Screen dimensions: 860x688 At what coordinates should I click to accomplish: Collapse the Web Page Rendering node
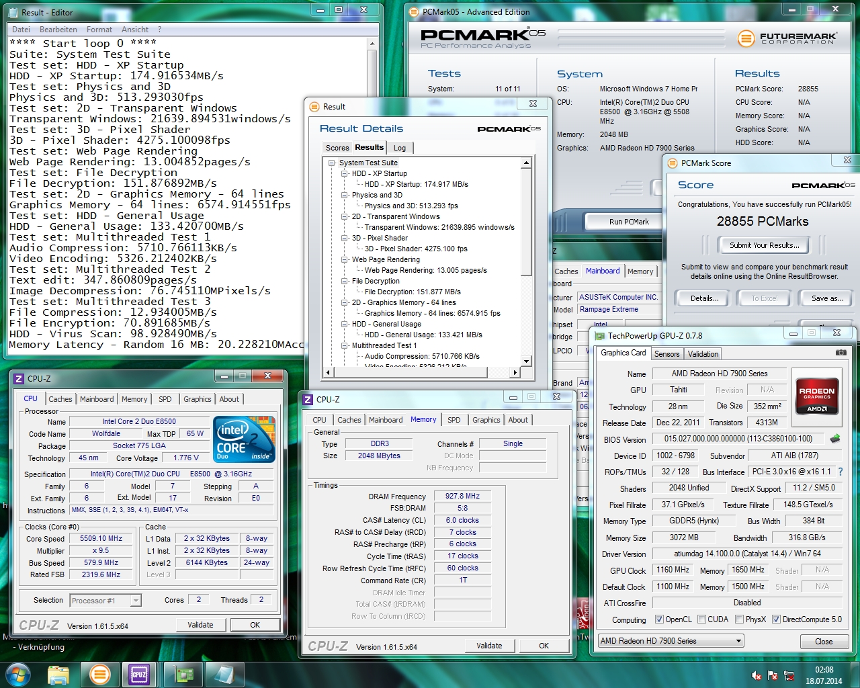click(344, 259)
